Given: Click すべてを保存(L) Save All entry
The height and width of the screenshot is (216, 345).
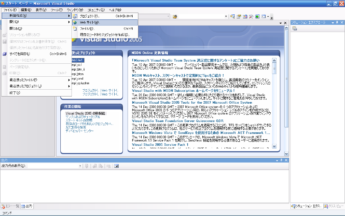Looking at the screenshot, I should 37,54.
